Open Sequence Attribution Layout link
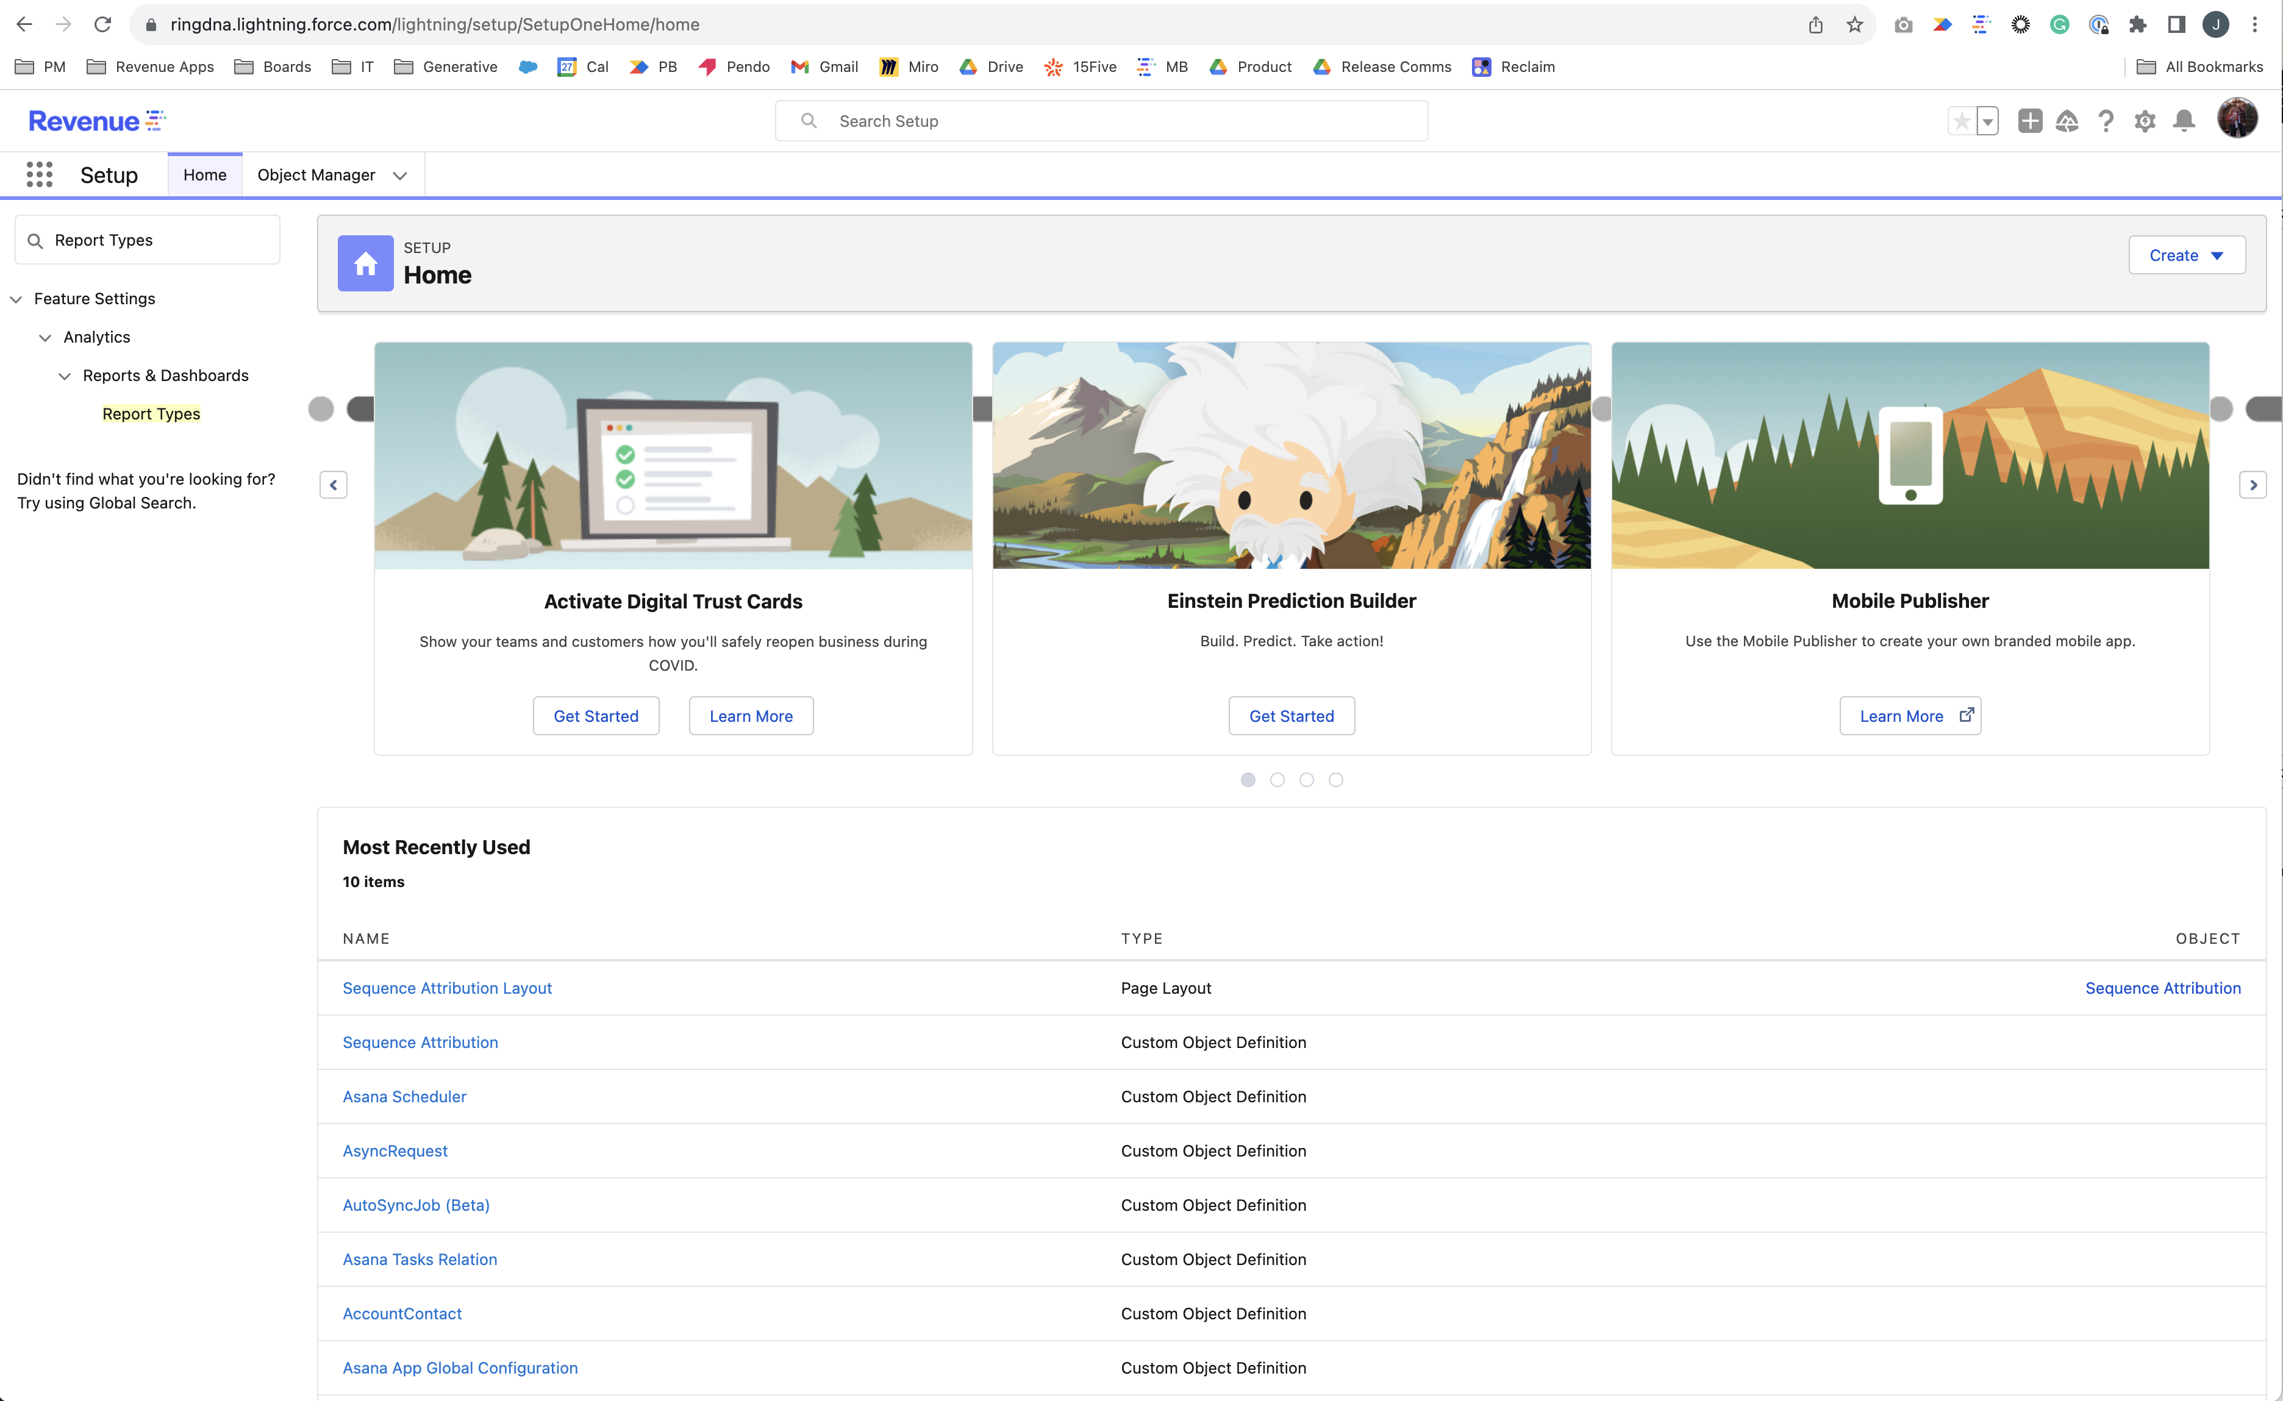 click(x=448, y=989)
